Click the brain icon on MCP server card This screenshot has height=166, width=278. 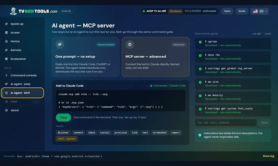pos(130,44)
